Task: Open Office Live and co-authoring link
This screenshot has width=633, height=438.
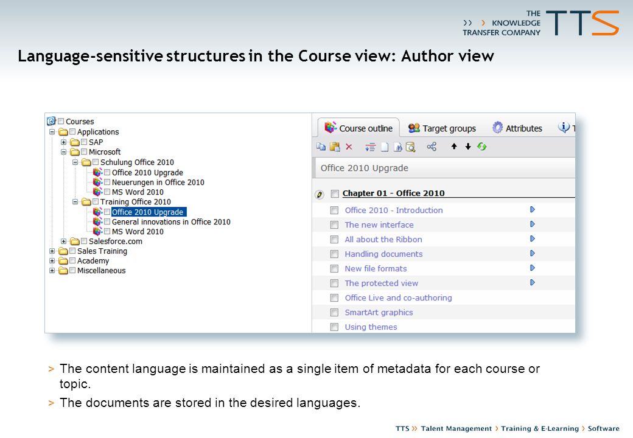Action: [x=398, y=297]
